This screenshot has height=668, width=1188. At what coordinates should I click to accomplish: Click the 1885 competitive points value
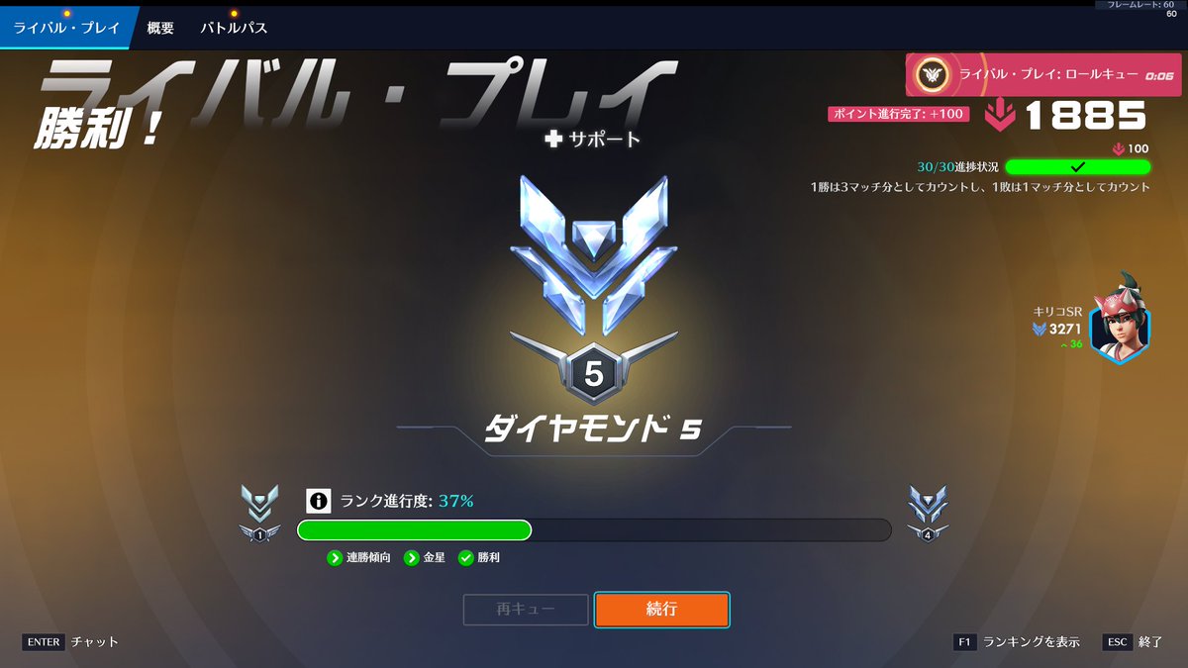point(1085,116)
